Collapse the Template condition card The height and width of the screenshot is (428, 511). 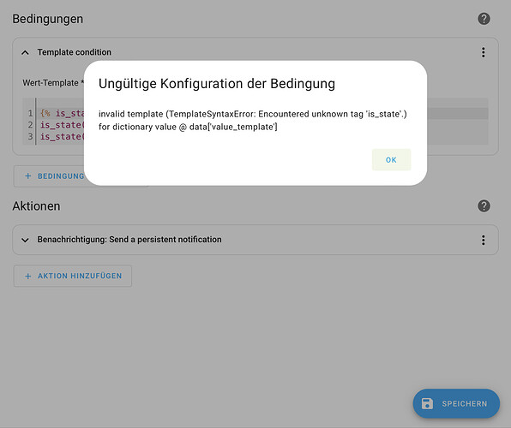[x=25, y=53]
